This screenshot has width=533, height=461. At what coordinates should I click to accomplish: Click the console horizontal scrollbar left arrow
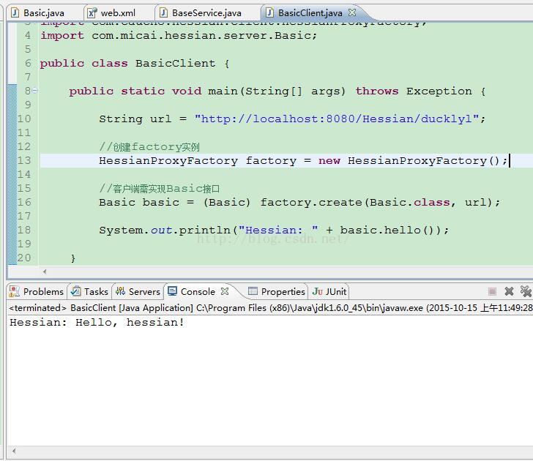[x=14, y=451]
